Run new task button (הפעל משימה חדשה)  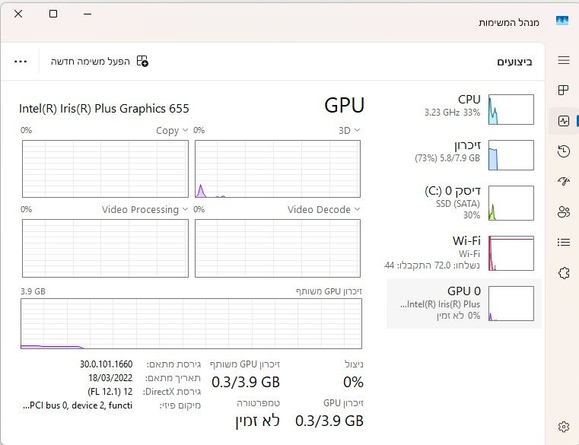(x=100, y=62)
